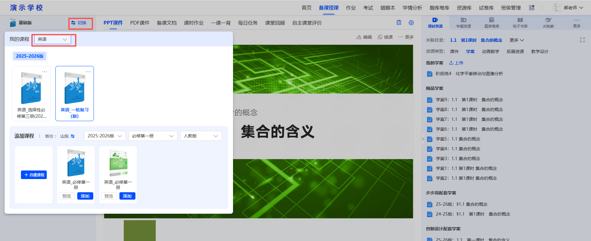Filter resource type by 课件
591x241 pixels.
[x=454, y=52]
